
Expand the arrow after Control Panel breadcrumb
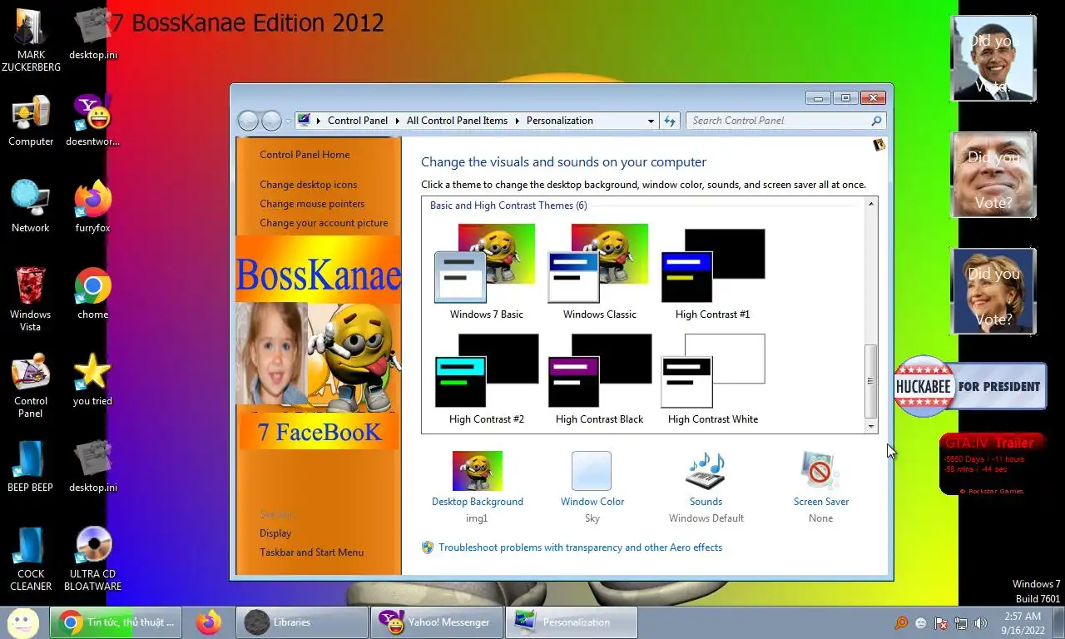pos(397,121)
